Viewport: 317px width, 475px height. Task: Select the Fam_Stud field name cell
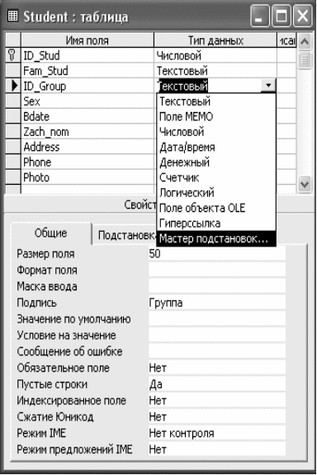pos(88,71)
